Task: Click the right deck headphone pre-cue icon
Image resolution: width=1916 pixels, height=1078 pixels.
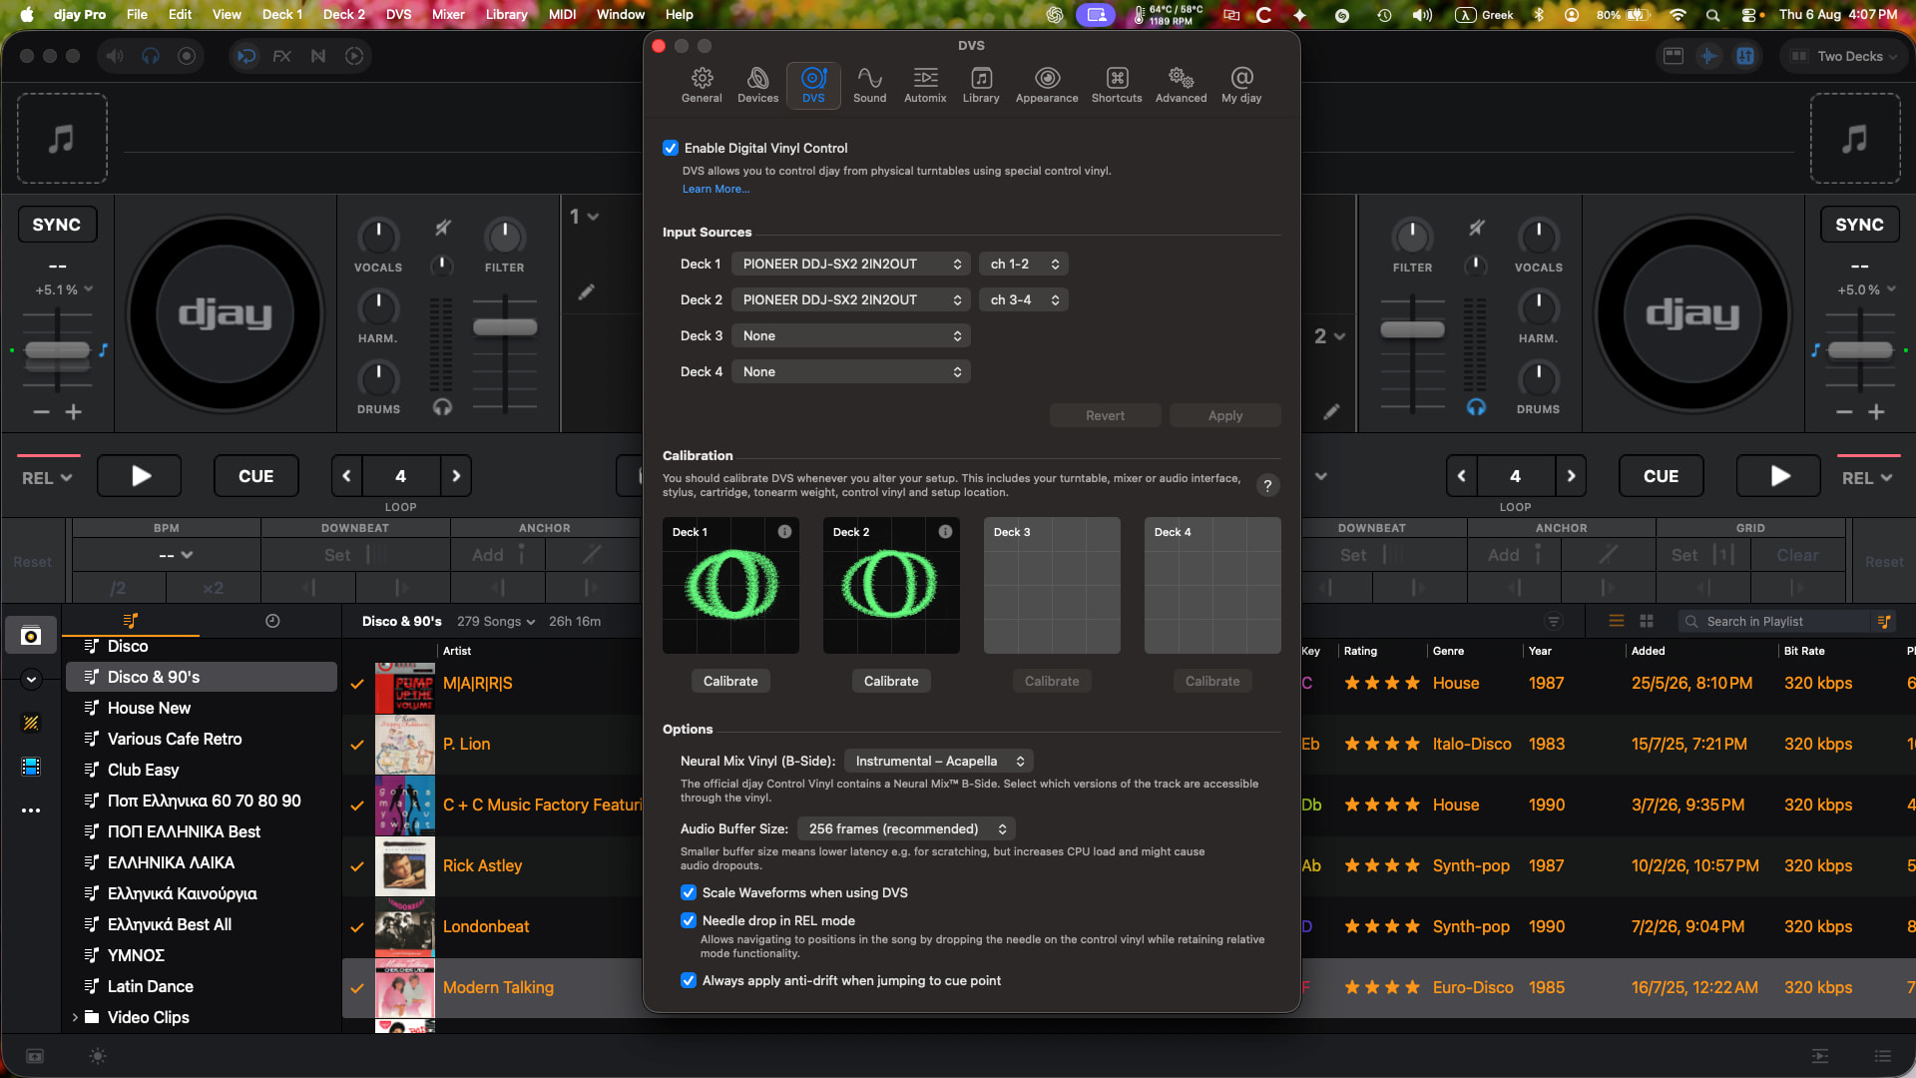Action: coord(1476,407)
